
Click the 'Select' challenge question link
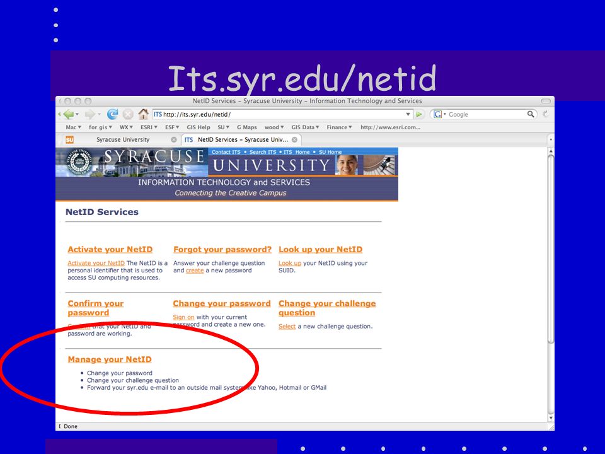coord(287,326)
